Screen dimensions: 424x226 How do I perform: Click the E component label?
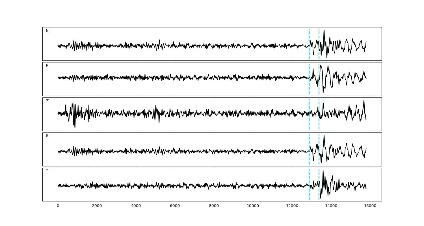coord(47,66)
